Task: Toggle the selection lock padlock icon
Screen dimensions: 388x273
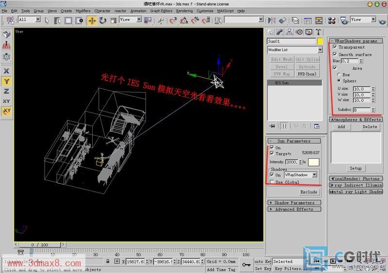Action: click(x=108, y=261)
